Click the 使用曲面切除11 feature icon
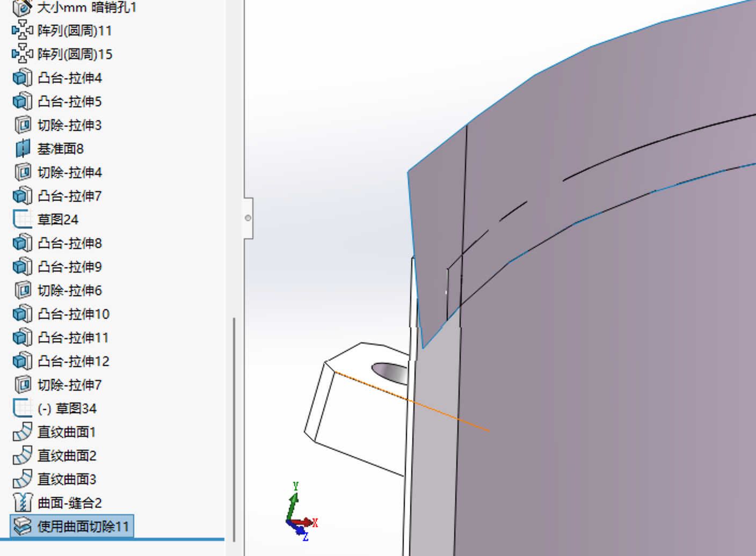This screenshot has width=756, height=556. pyautogui.click(x=22, y=526)
